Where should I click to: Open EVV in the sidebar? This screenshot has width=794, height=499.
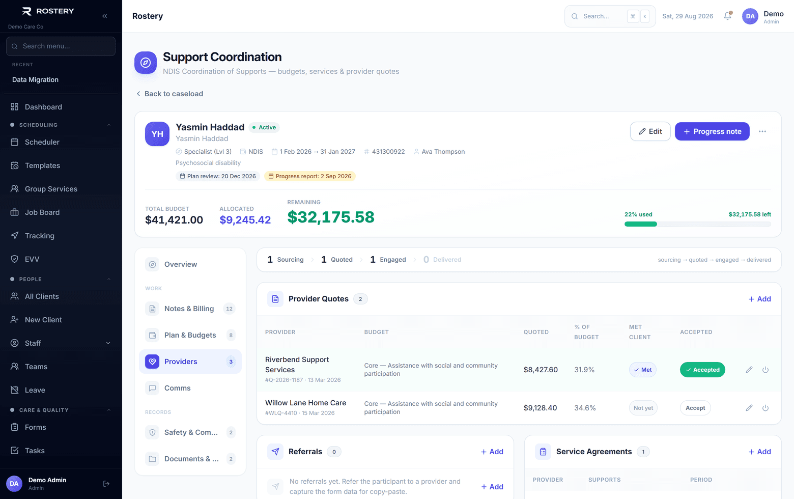(x=61, y=259)
